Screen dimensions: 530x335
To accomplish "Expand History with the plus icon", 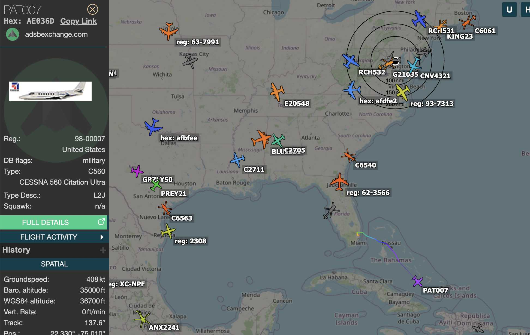I will pos(103,250).
